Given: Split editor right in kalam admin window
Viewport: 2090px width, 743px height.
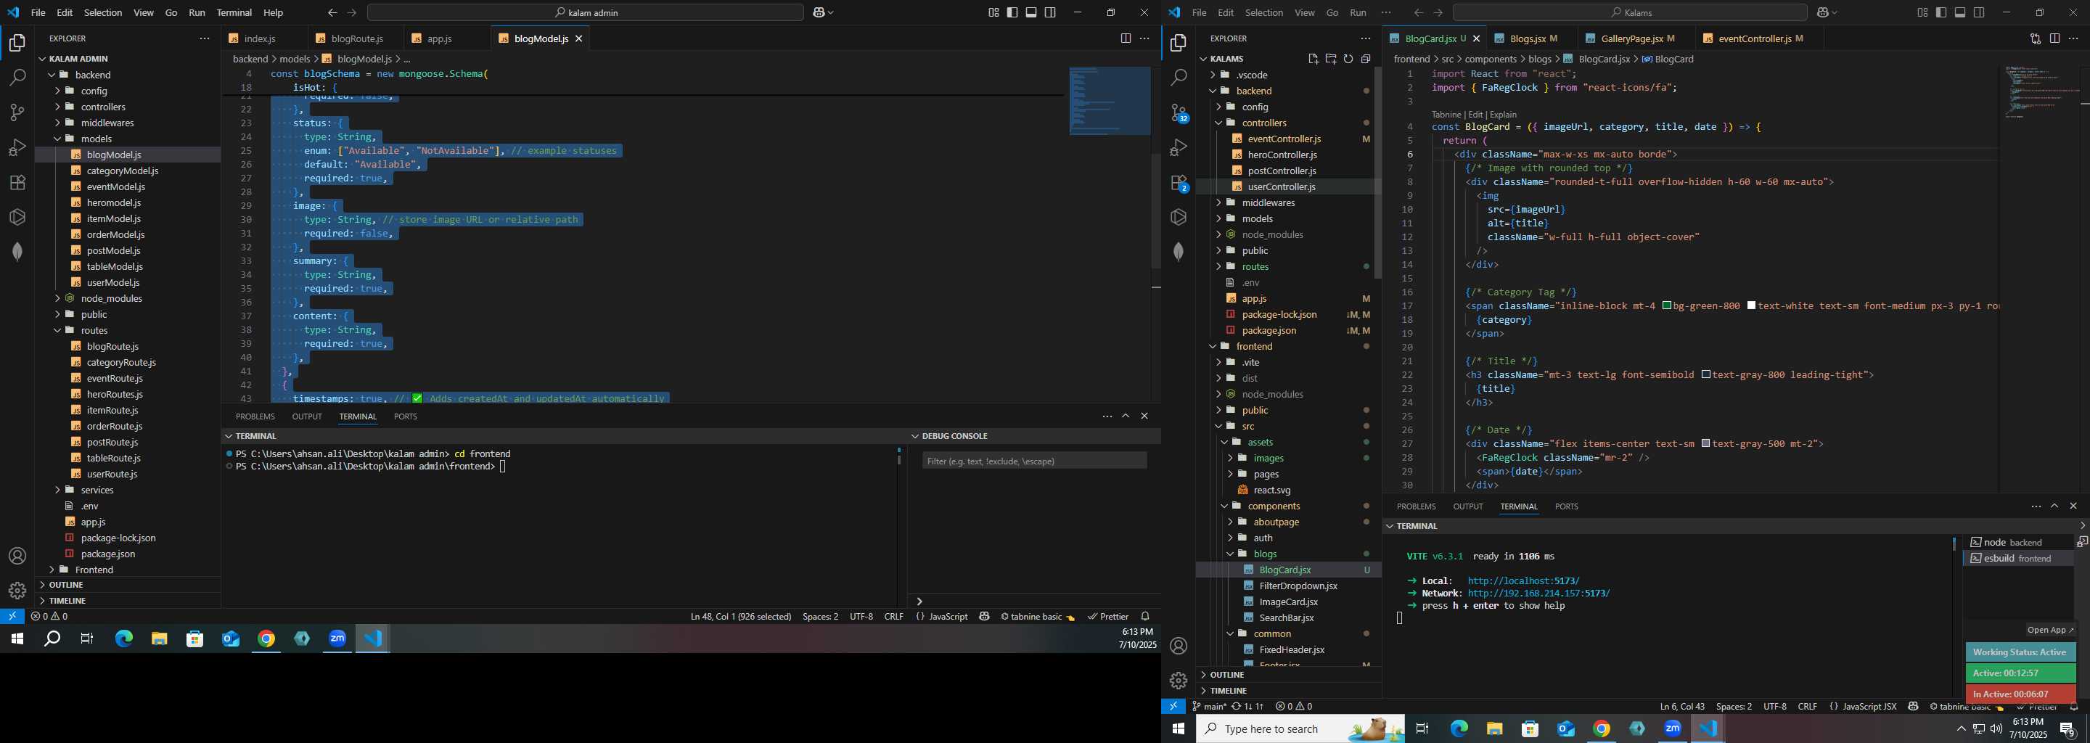Looking at the screenshot, I should [x=1126, y=39].
